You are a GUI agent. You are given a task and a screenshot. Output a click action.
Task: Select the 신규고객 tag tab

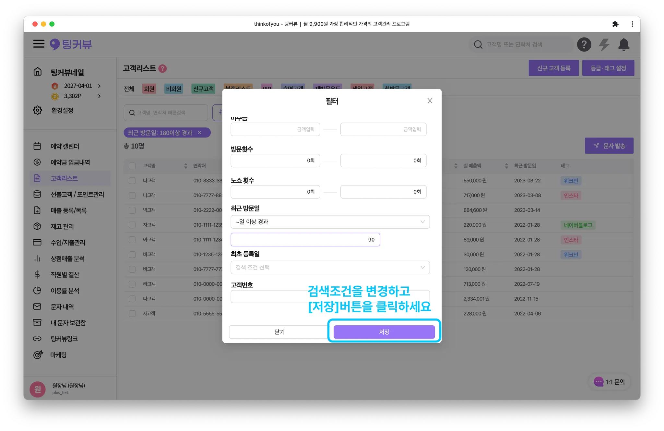[203, 89]
